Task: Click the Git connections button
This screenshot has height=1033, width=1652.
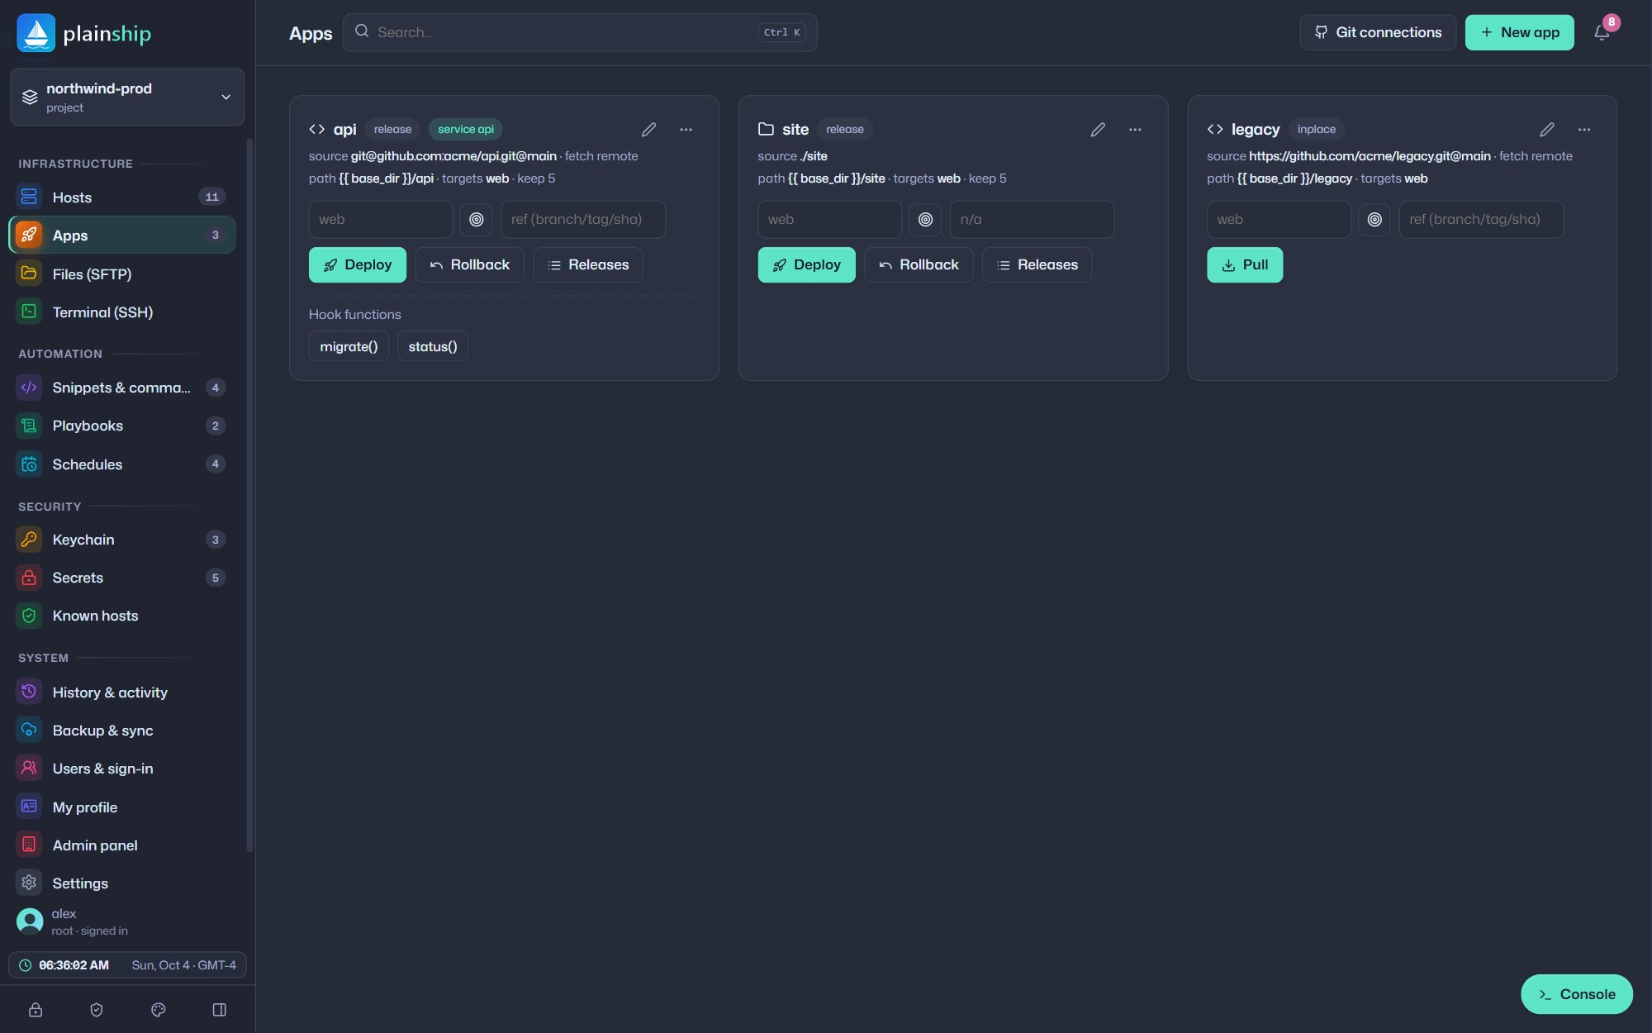Action: (1378, 32)
